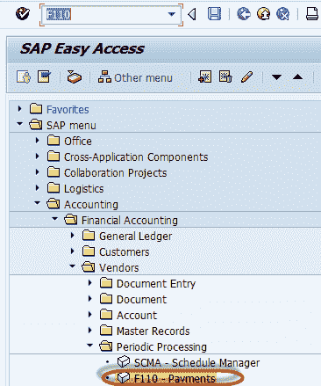321x386 pixels.
Task: Open the command field history dropdown
Action: pos(172,14)
